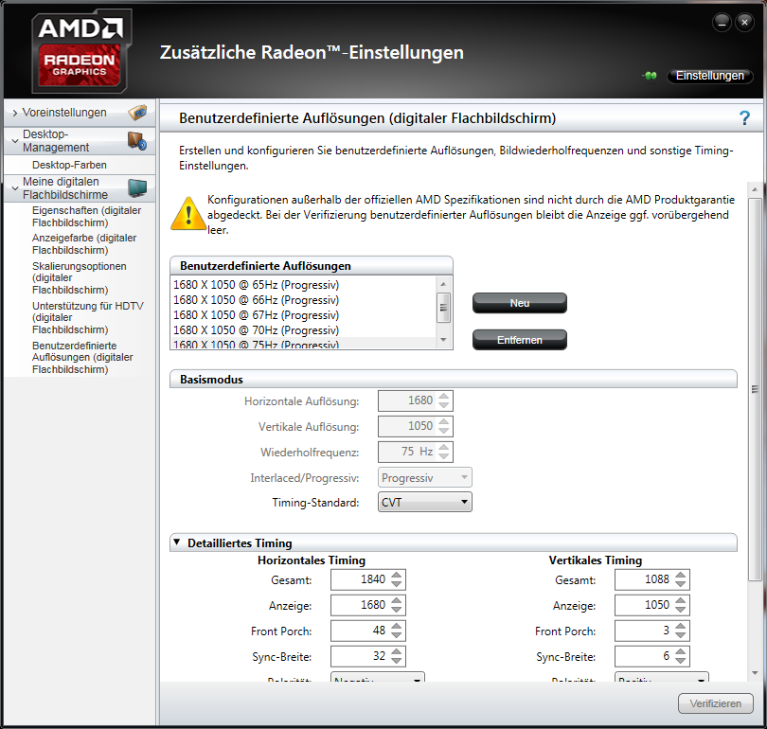Increase vertical Front Porch value 3
Image resolution: width=767 pixels, height=729 pixels.
[x=681, y=626]
